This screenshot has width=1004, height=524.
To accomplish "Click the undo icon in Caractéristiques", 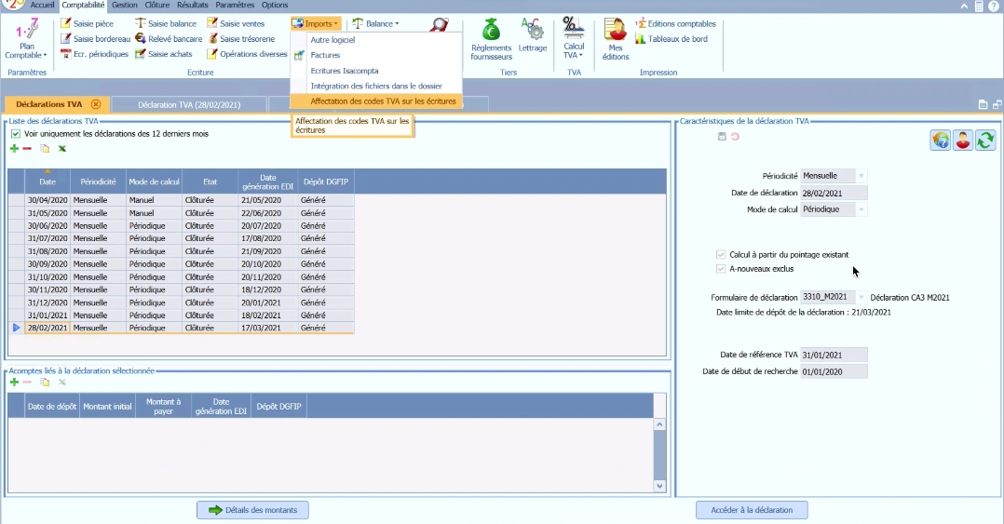I will point(735,136).
